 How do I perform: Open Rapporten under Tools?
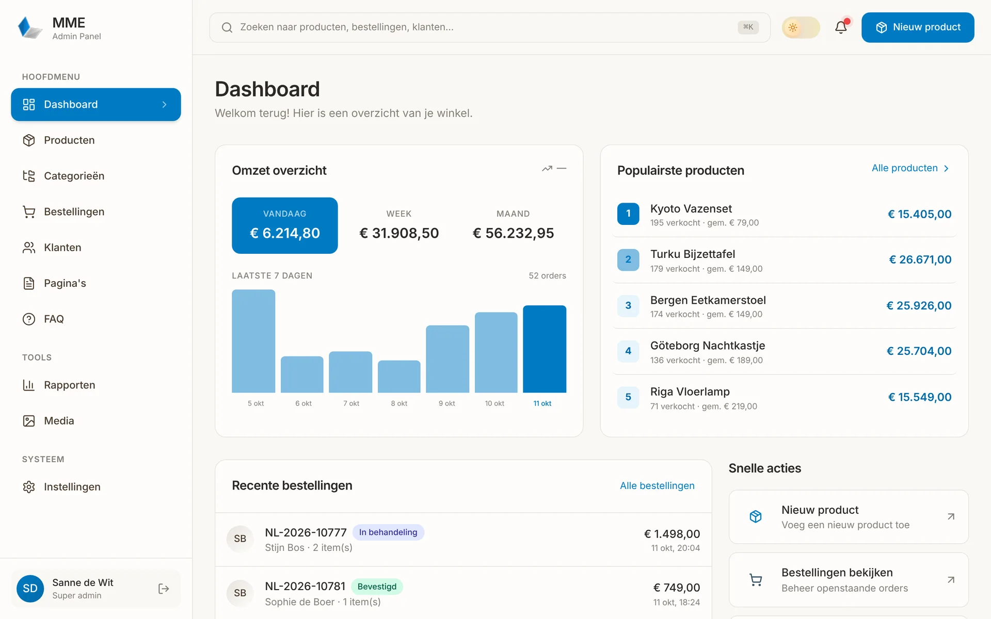pos(96,385)
